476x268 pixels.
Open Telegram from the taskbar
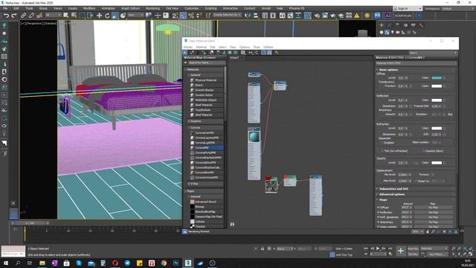[x=127, y=263]
